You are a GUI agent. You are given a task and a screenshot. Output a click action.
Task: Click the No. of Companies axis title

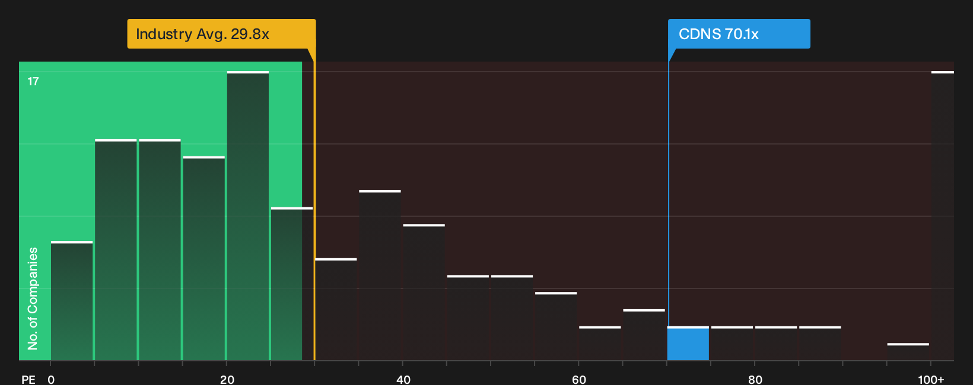point(33,299)
